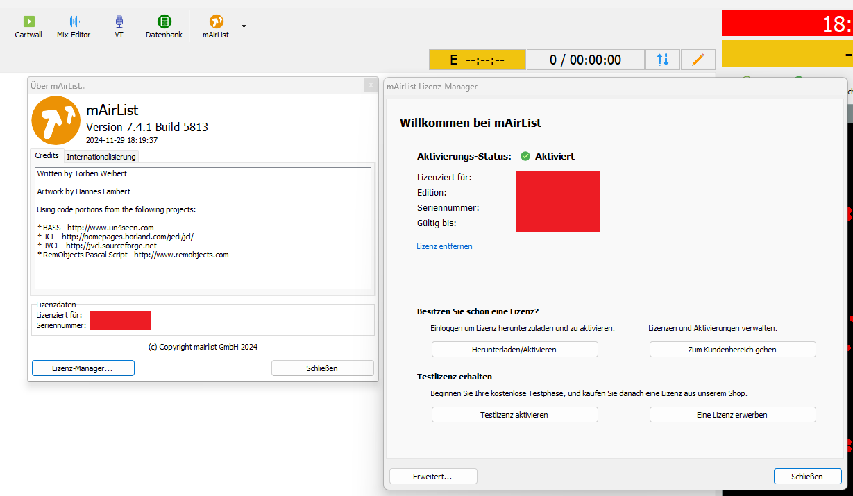
Task: Click the red clock display
Action: 787,24
